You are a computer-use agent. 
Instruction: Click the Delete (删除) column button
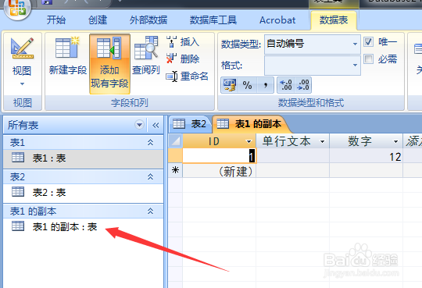pyautogui.click(x=183, y=59)
